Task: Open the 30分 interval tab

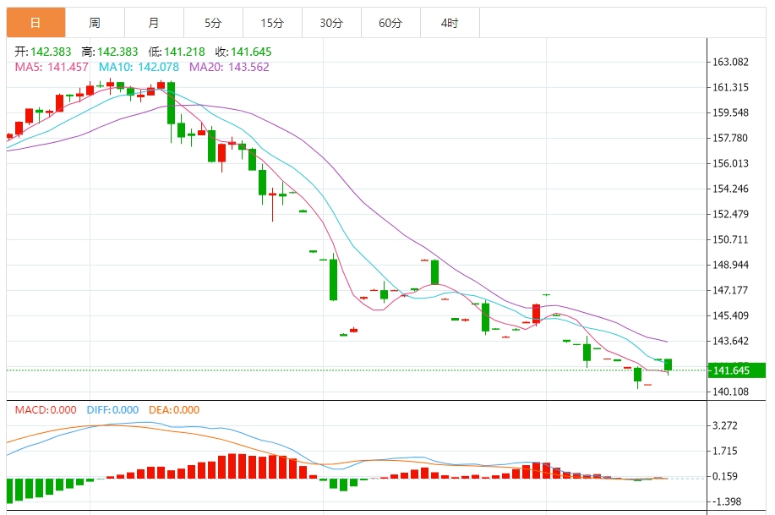Action: tap(331, 23)
